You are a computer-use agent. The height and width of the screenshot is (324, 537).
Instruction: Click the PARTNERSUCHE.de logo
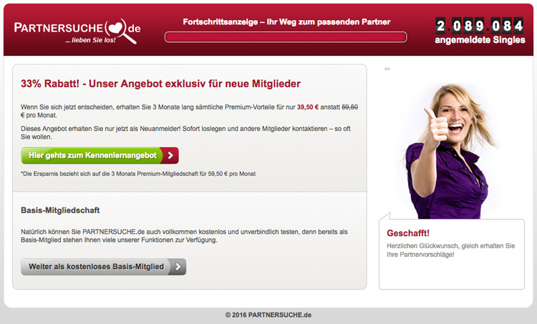[77, 31]
